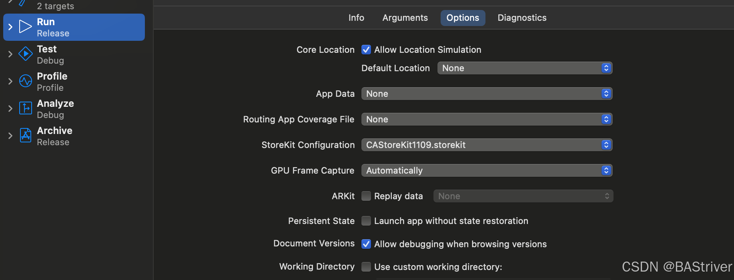Check Launch app without state restoration

pyautogui.click(x=366, y=221)
